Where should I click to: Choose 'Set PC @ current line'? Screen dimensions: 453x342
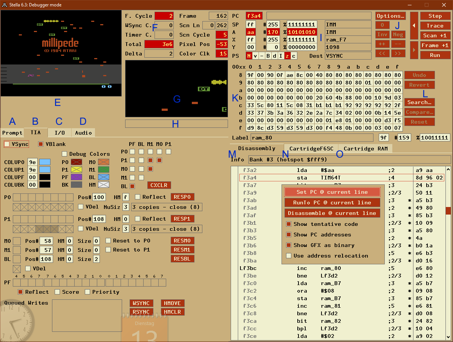click(x=332, y=192)
